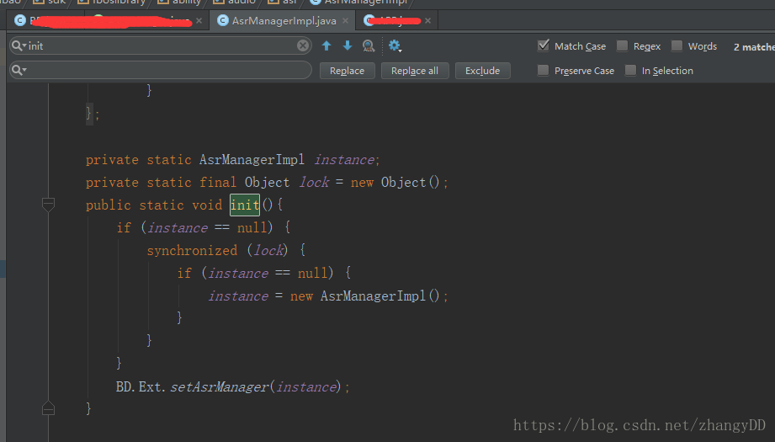Close the leftmost redacted editor tab

tap(199, 21)
